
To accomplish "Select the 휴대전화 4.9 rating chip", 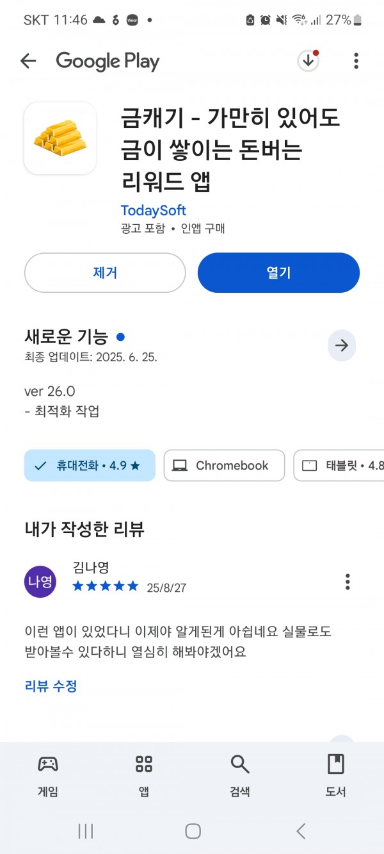I will 90,466.
